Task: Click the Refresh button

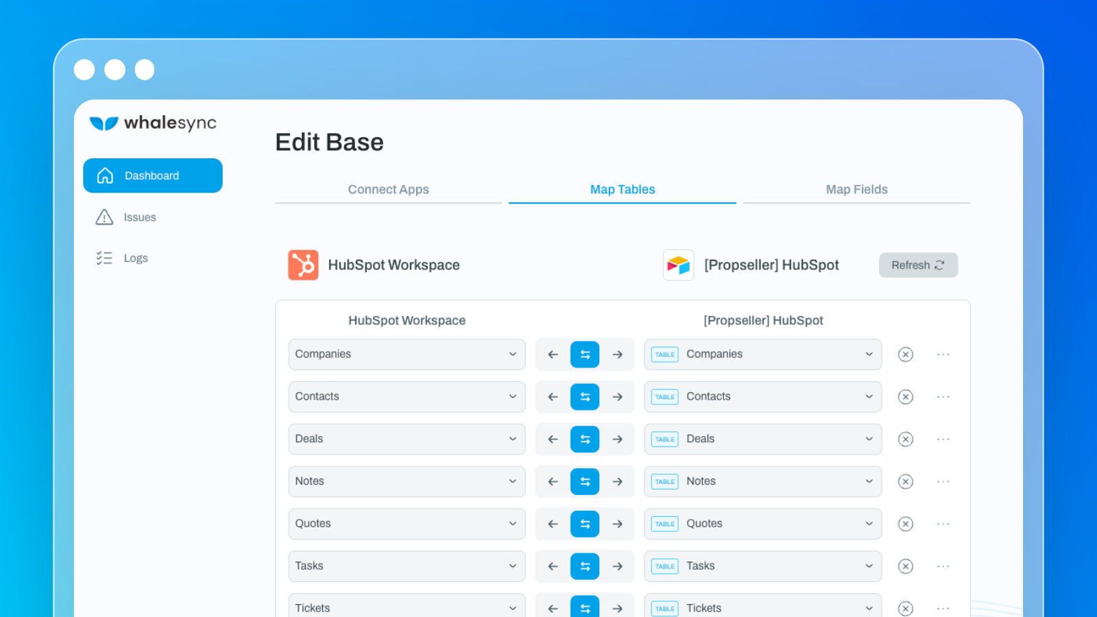Action: [x=918, y=265]
